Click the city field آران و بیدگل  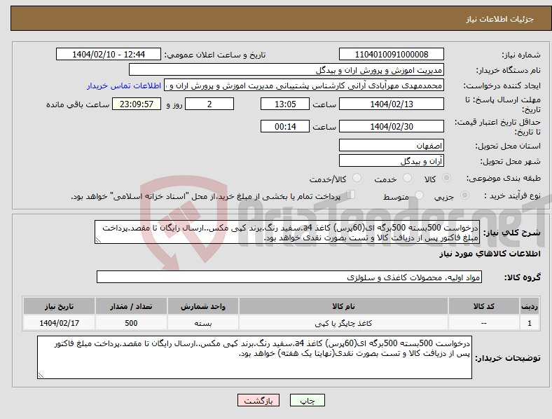pos(392,161)
